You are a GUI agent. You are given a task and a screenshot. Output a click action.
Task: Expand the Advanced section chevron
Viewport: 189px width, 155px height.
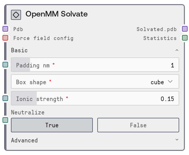177,140
